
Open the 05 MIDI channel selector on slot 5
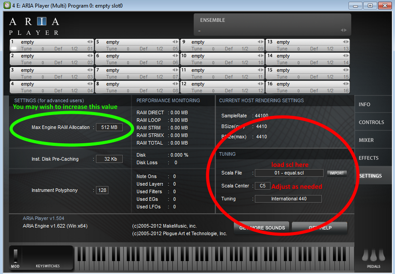coord(175,48)
